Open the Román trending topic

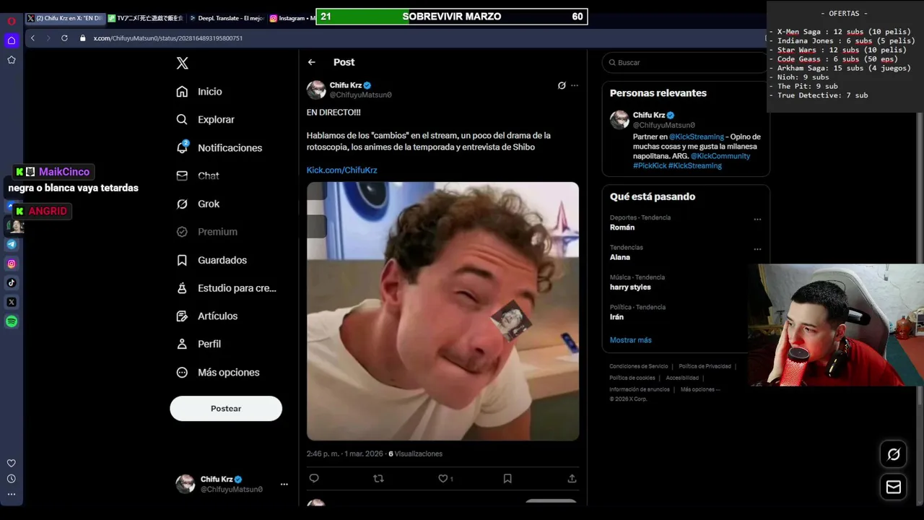pos(622,227)
